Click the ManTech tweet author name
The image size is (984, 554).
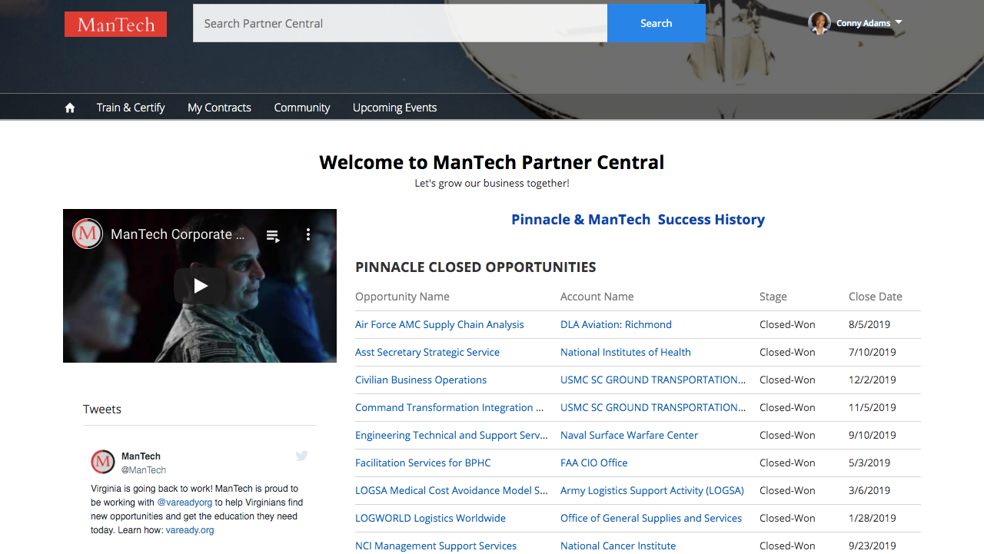tap(141, 456)
